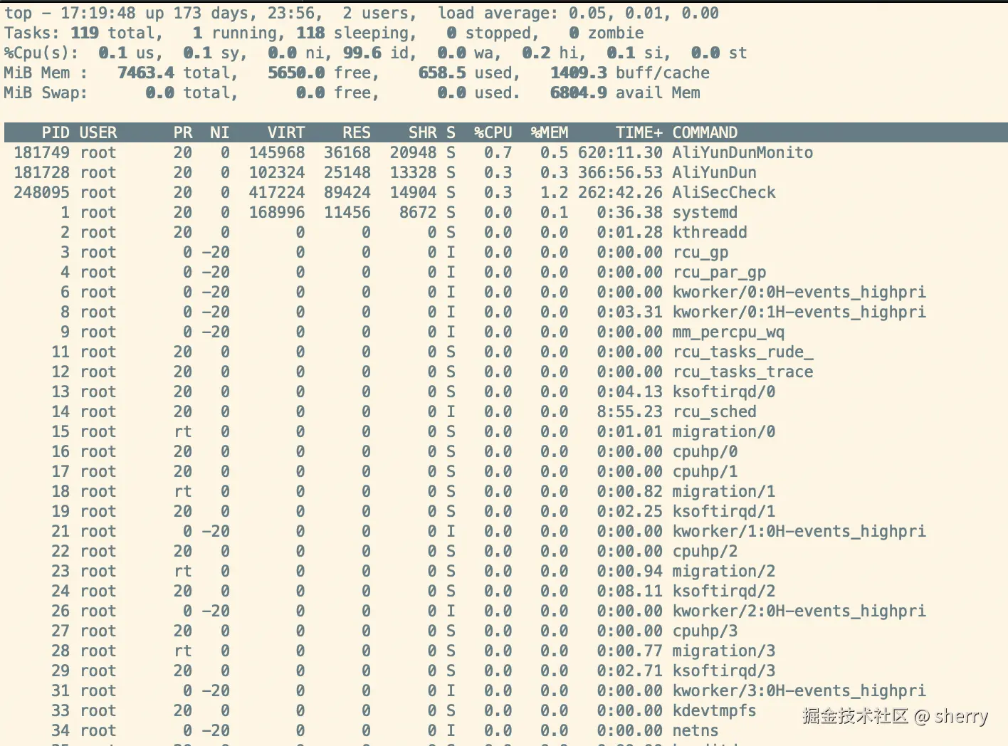
Task: Select the rcu_tasks_trace command
Action: tap(743, 372)
